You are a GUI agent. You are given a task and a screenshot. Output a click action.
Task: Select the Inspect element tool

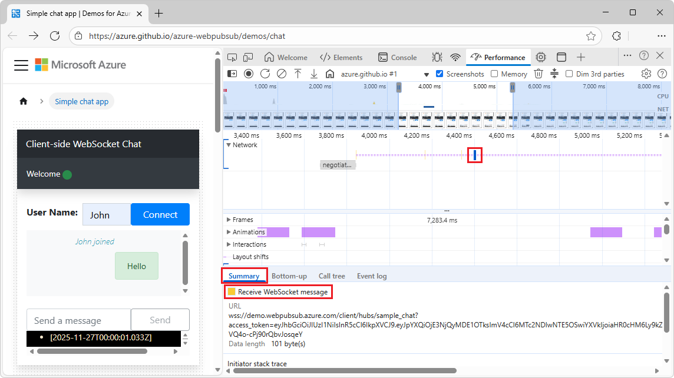[x=232, y=57]
